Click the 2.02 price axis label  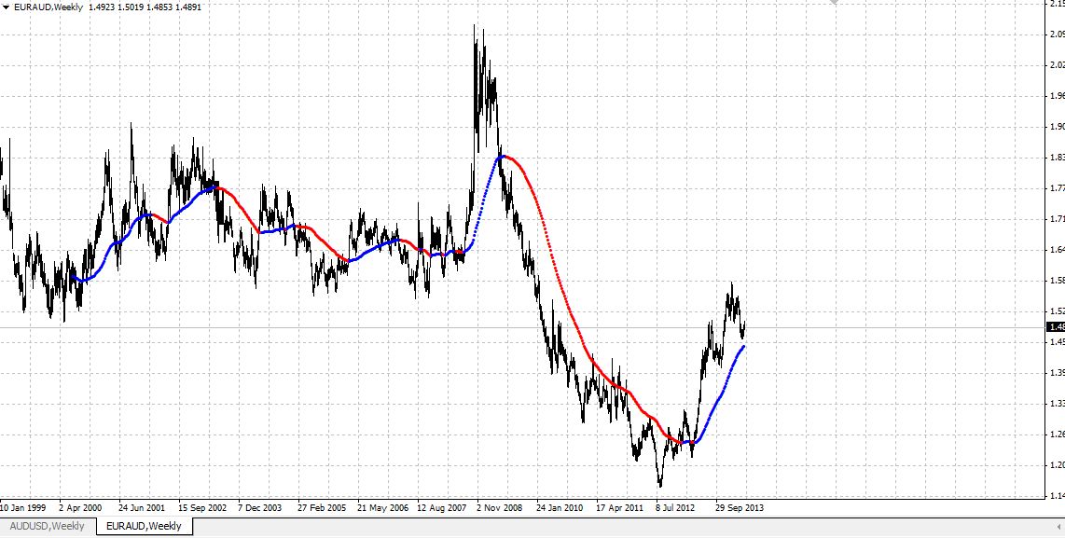coord(1057,65)
